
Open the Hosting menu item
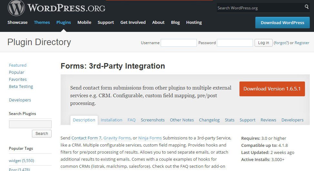(x=194, y=22)
